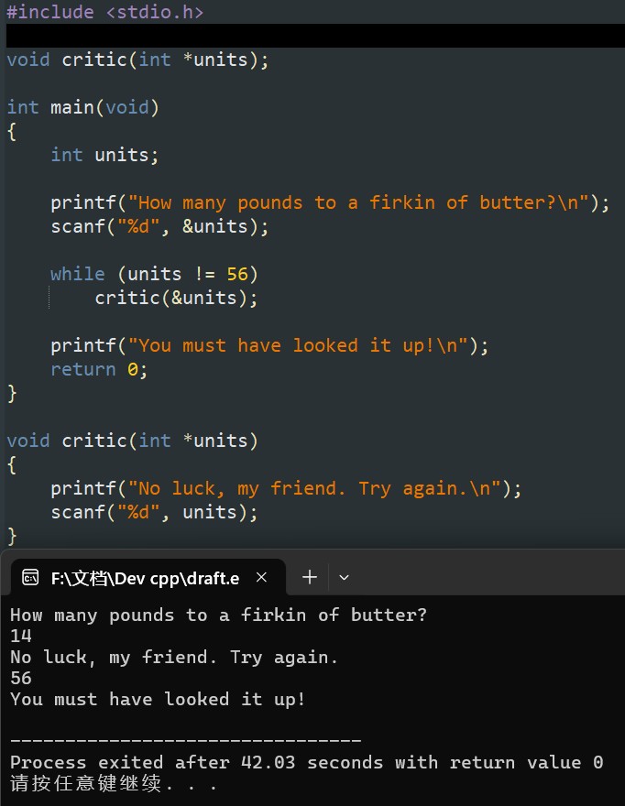Image resolution: width=625 pixels, height=806 pixels.
Task: Click the 'scanf("%d", units);' line in critic
Action: click(154, 513)
